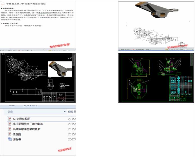This screenshot has width=195, height=157.
Task: Click the heading 1.零件的作用 in the document
Action: (8, 8)
